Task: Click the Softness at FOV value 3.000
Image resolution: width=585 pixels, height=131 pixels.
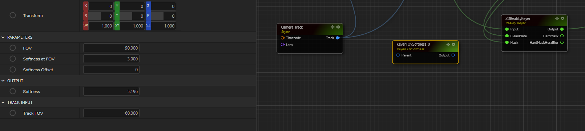Action: 111,59
